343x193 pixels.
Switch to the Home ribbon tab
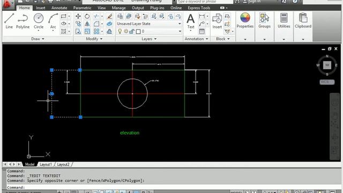(x=24, y=8)
